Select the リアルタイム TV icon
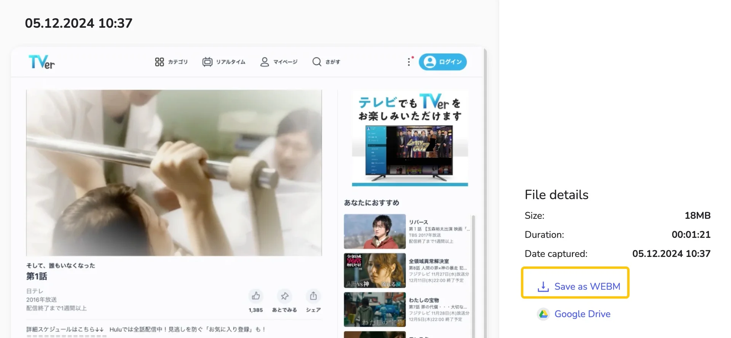The width and height of the screenshot is (731, 338). (207, 62)
